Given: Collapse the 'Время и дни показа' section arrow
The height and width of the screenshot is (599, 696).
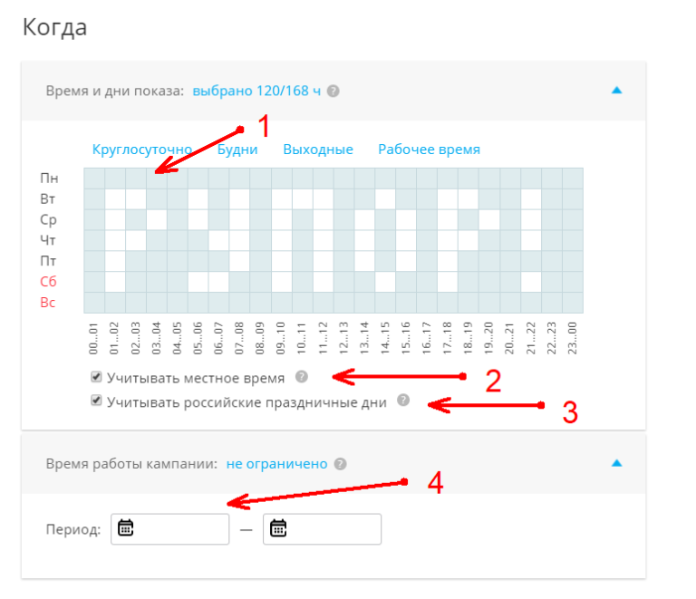Looking at the screenshot, I should (x=616, y=91).
